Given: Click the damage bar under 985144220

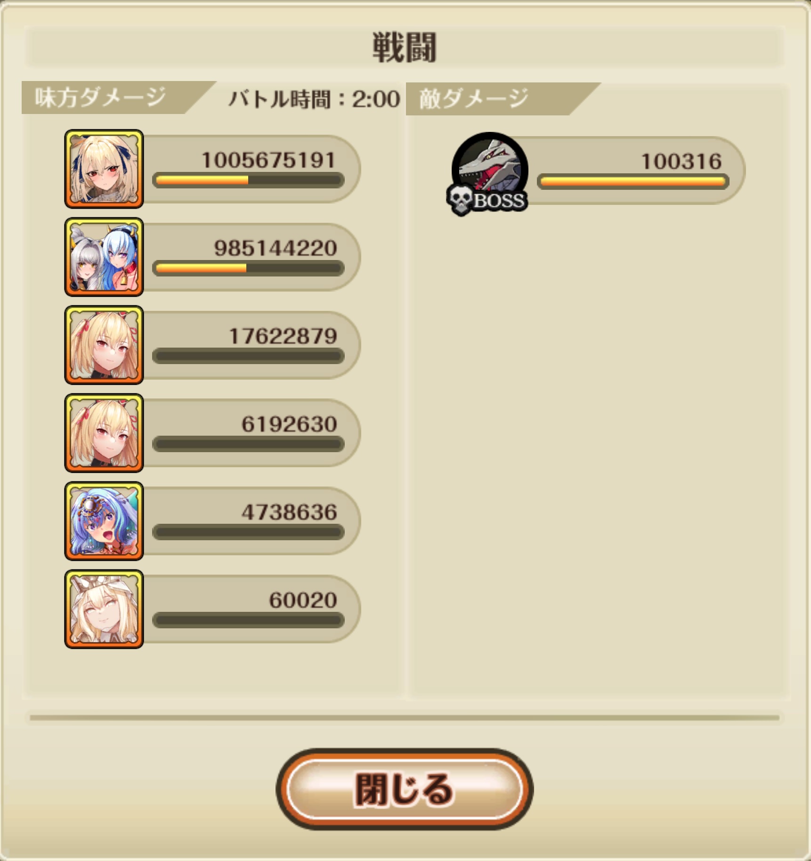Looking at the screenshot, I should point(248,268).
